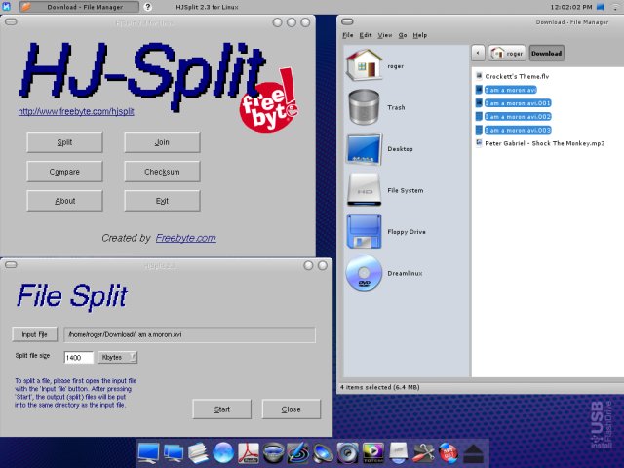Click the Exit button in HJ-Split
The image size is (624, 468).
point(162,201)
